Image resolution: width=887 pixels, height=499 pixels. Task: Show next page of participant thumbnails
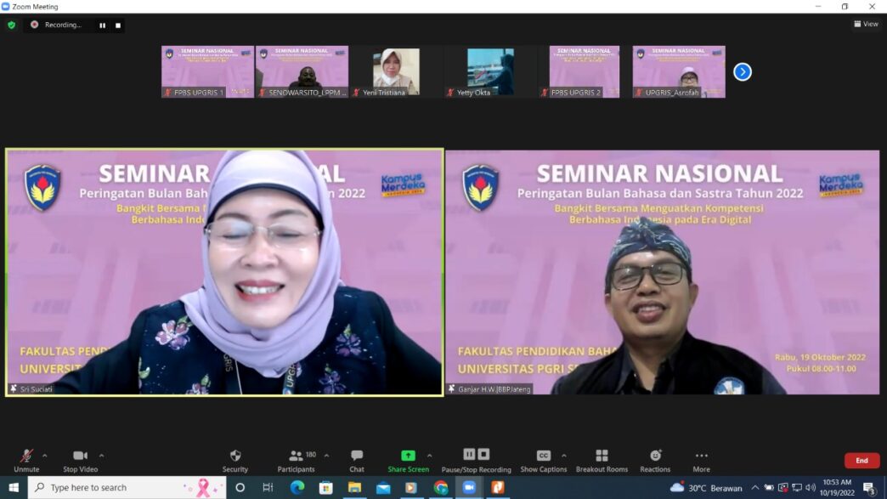[743, 72]
